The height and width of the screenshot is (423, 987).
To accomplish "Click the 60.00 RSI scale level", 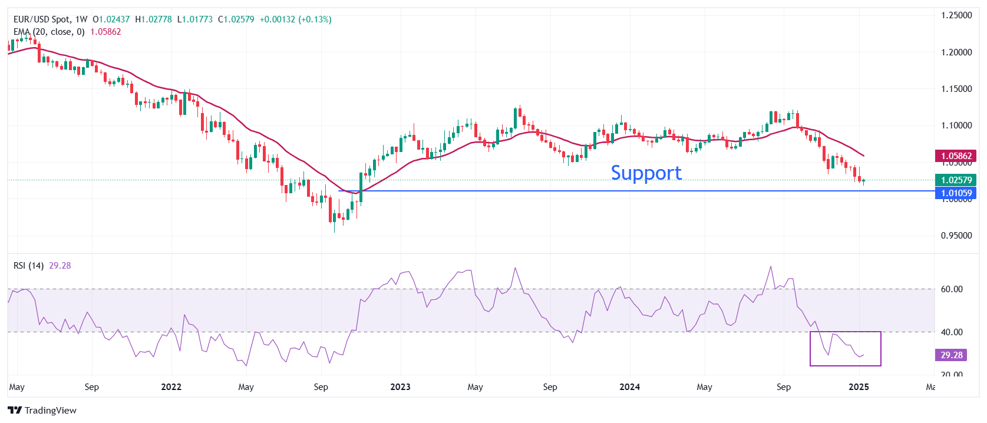I will (951, 289).
